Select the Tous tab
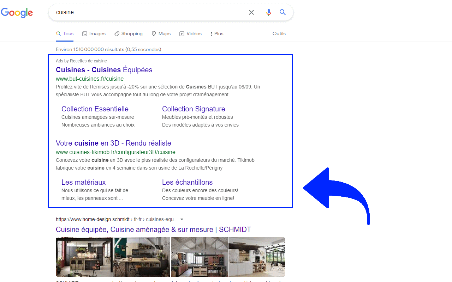Image resolution: width=452 pixels, height=282 pixels. (x=65, y=34)
